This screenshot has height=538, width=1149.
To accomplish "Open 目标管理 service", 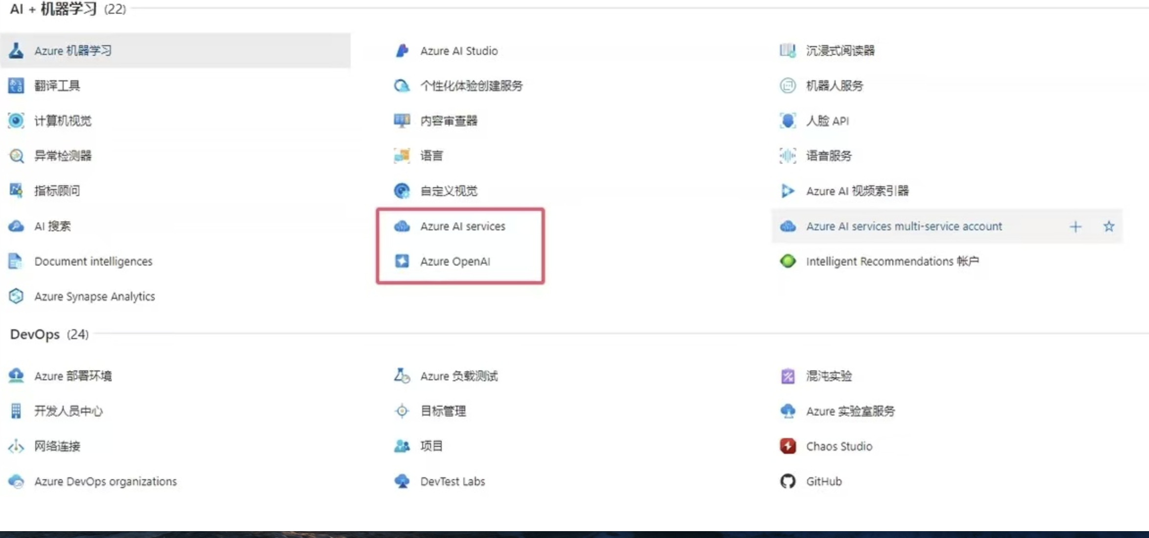I will click(x=443, y=411).
